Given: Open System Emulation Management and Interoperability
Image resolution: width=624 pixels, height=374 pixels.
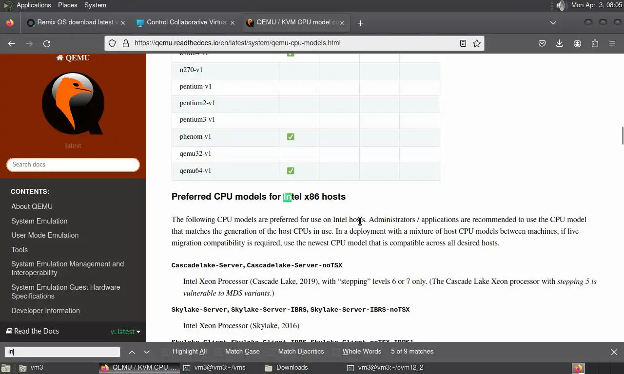Looking at the screenshot, I should [68, 268].
